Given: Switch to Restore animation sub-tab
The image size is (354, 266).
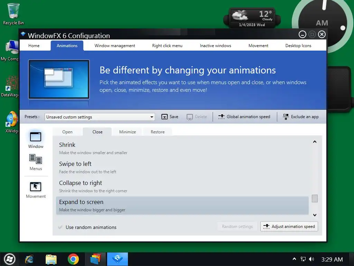Looking at the screenshot, I should pos(158,132).
